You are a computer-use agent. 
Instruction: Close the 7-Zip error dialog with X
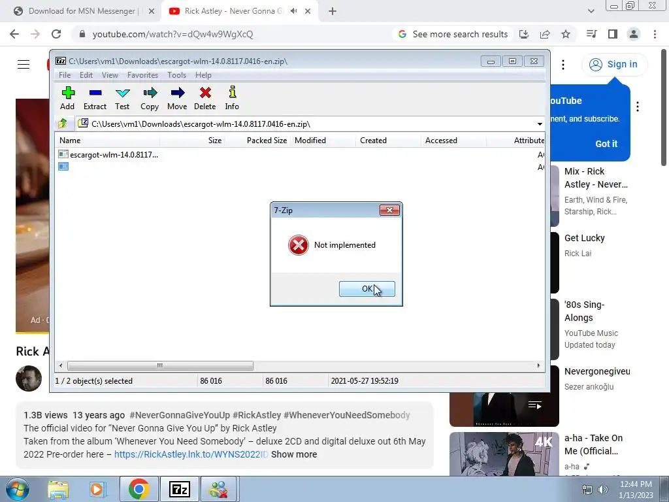389,210
